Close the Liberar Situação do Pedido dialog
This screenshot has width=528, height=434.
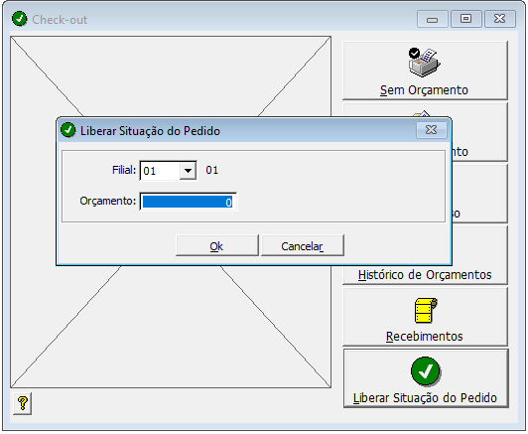tap(432, 130)
